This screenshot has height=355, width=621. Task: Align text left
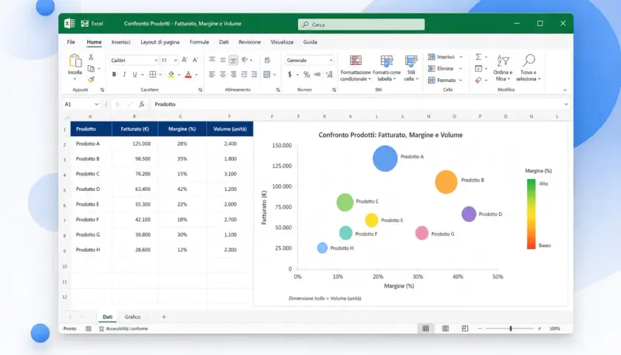(x=212, y=75)
